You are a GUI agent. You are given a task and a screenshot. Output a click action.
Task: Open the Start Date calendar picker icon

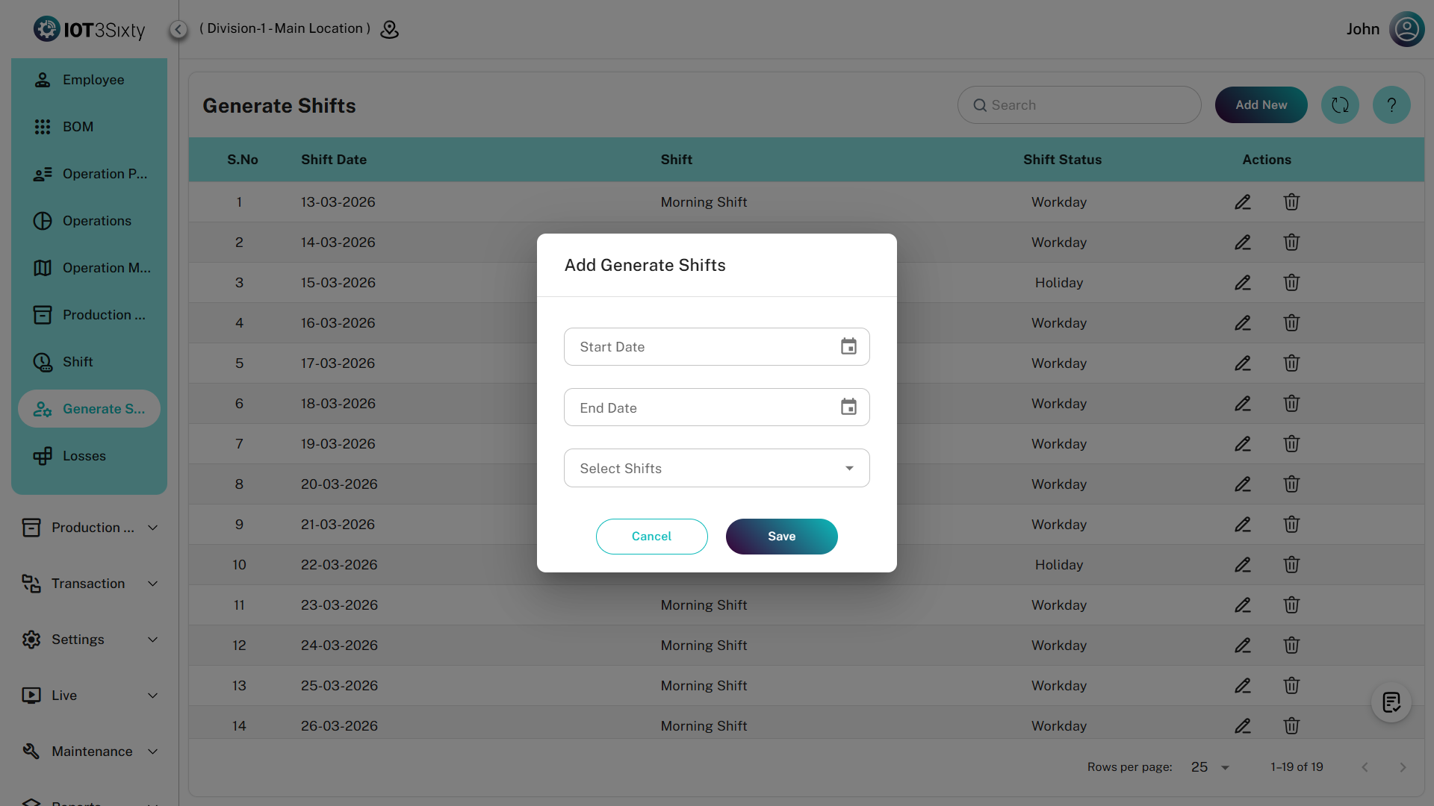(848, 346)
